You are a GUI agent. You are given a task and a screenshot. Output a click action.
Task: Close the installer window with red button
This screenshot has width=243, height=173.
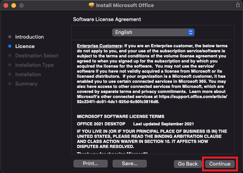[6, 5]
